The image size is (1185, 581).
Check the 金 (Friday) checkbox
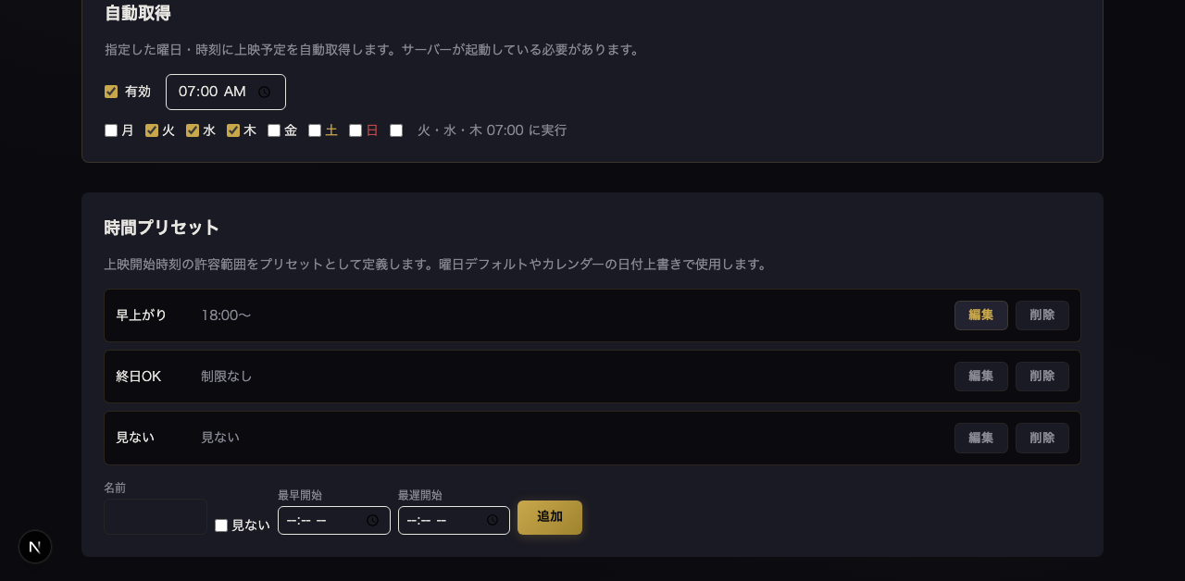click(273, 130)
